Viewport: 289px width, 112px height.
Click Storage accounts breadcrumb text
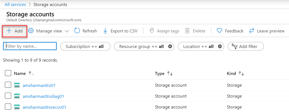(50, 4)
